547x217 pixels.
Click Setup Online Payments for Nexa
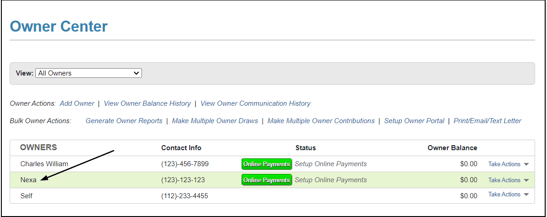pyautogui.click(x=331, y=180)
